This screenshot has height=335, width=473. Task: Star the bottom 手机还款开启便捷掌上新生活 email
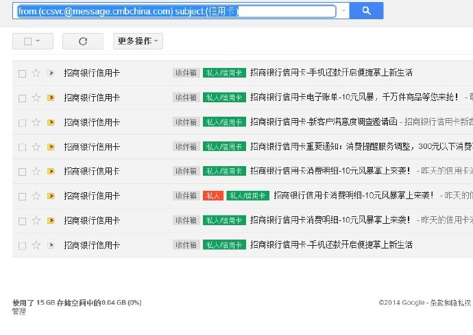36,245
